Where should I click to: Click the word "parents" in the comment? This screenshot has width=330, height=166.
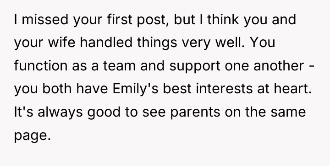[195, 113]
